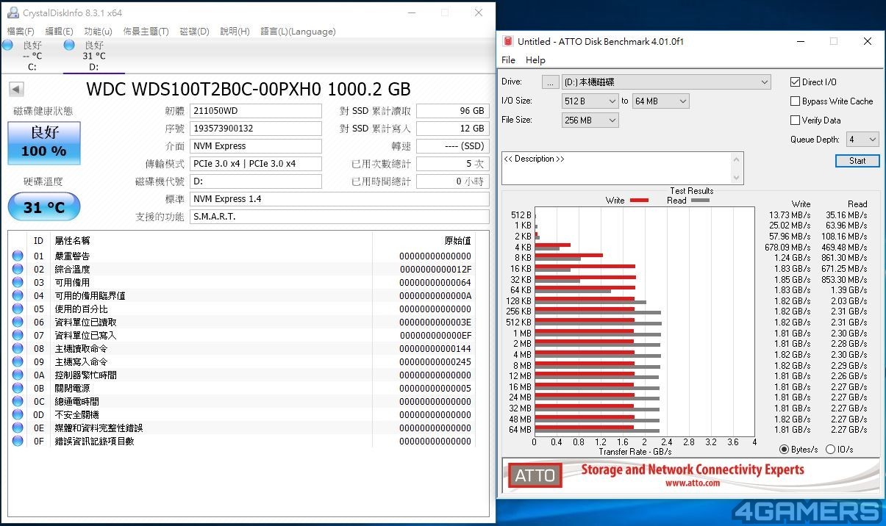Open the File Size dropdown (256 MB)
This screenshot has width=886, height=526.
coord(590,120)
